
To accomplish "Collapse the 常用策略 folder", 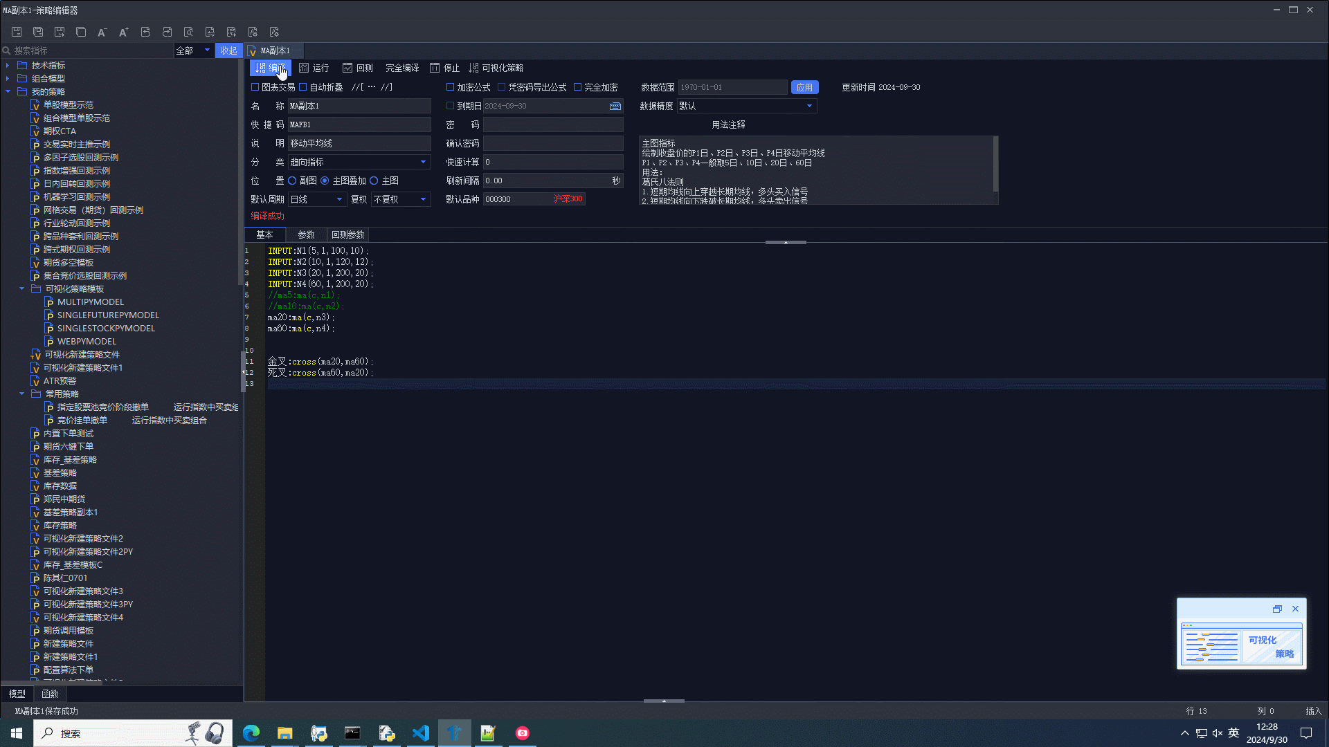I will [x=21, y=394].
